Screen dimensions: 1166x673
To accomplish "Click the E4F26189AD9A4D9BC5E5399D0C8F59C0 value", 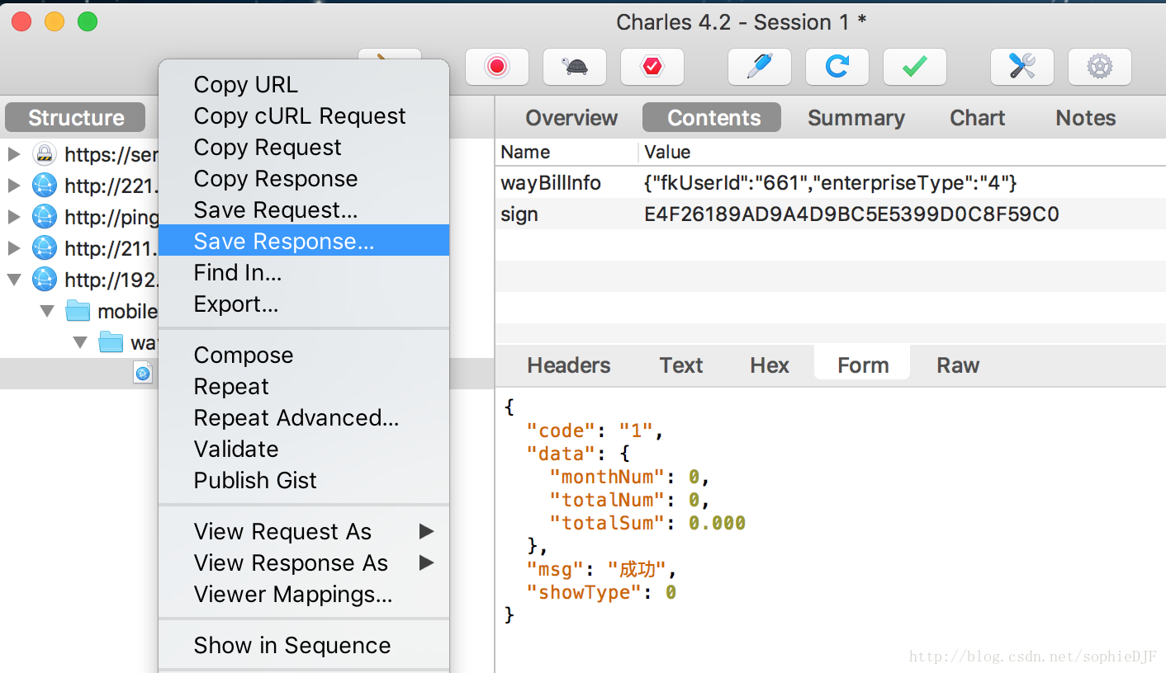I will [851, 214].
